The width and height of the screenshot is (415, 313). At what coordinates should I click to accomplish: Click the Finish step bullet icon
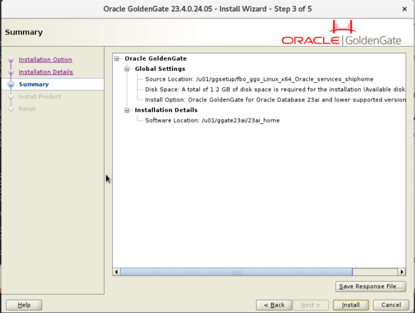tap(11, 109)
